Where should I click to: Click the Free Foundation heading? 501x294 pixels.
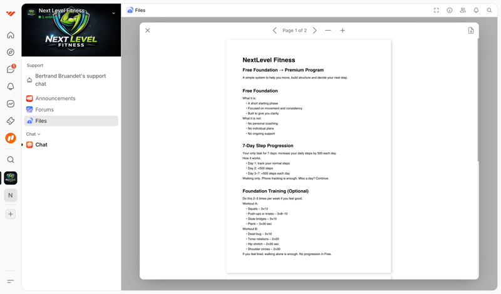tap(260, 91)
